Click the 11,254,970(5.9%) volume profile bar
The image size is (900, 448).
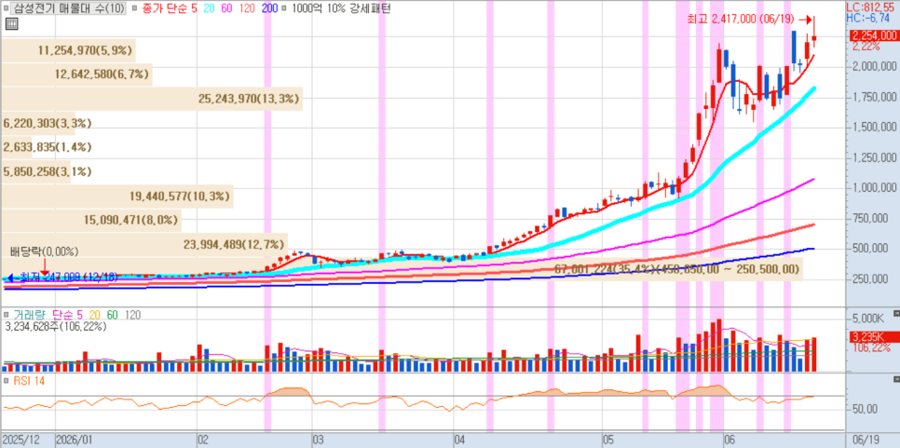[68, 50]
